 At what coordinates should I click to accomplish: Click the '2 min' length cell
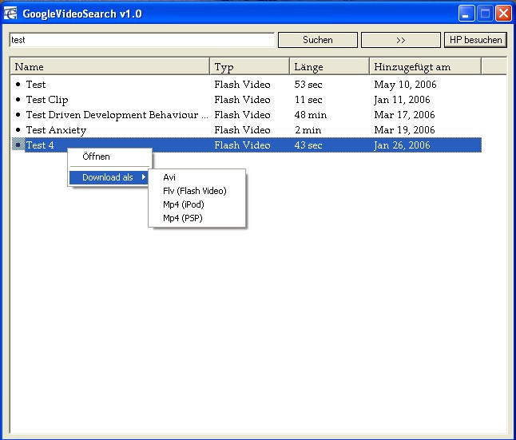pos(308,129)
